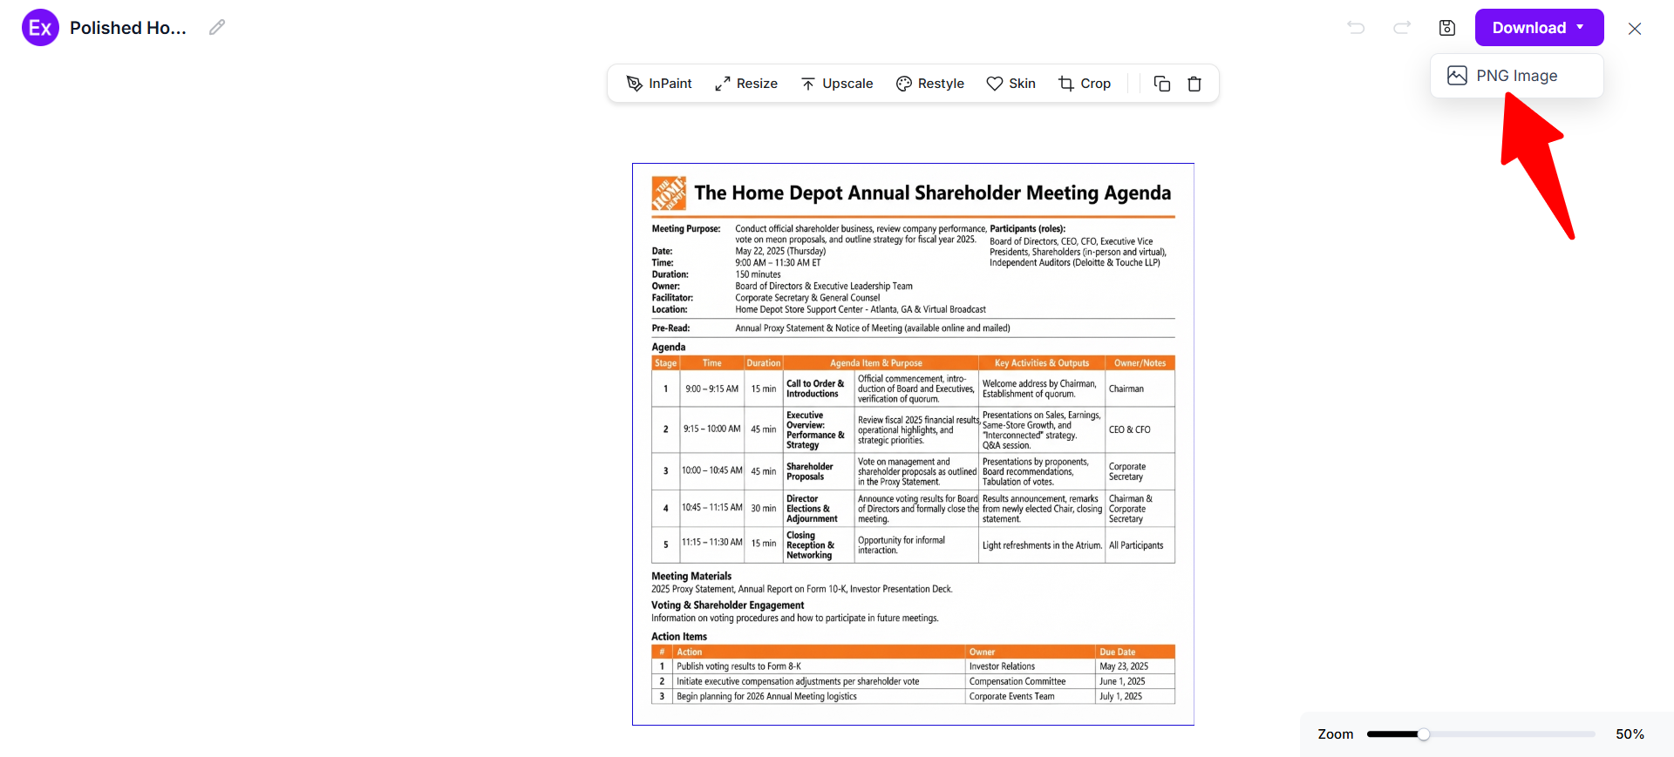The image size is (1674, 757).
Task: Open the Restyle tool
Action: 930,84
